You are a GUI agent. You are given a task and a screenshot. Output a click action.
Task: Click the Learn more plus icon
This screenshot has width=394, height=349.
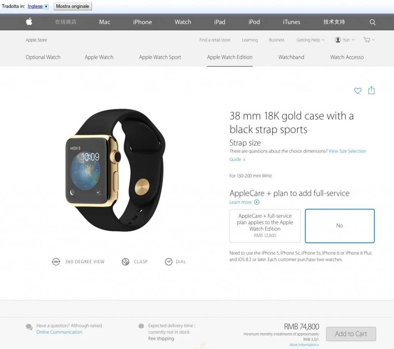tap(257, 202)
